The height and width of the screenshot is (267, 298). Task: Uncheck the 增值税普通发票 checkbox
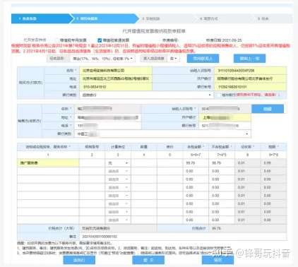click(x=100, y=40)
